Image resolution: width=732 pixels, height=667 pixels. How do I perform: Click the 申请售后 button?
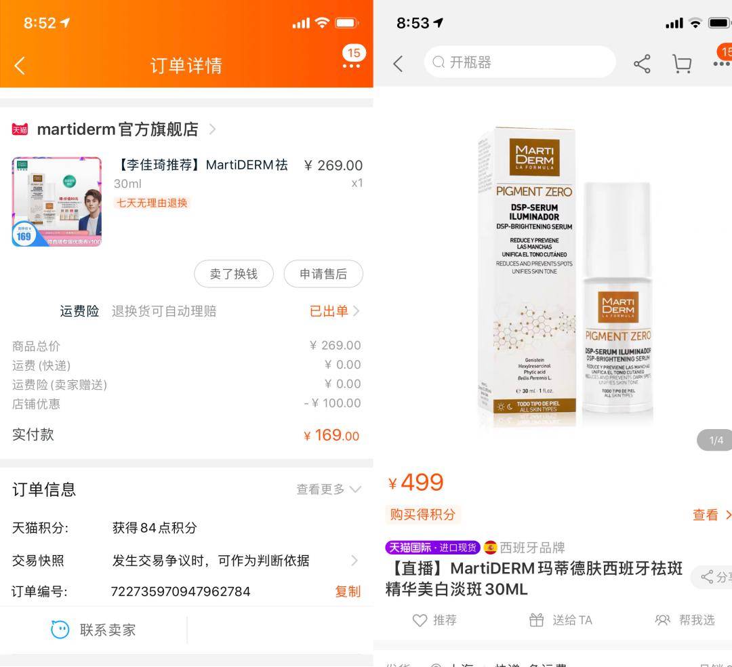[x=323, y=274]
